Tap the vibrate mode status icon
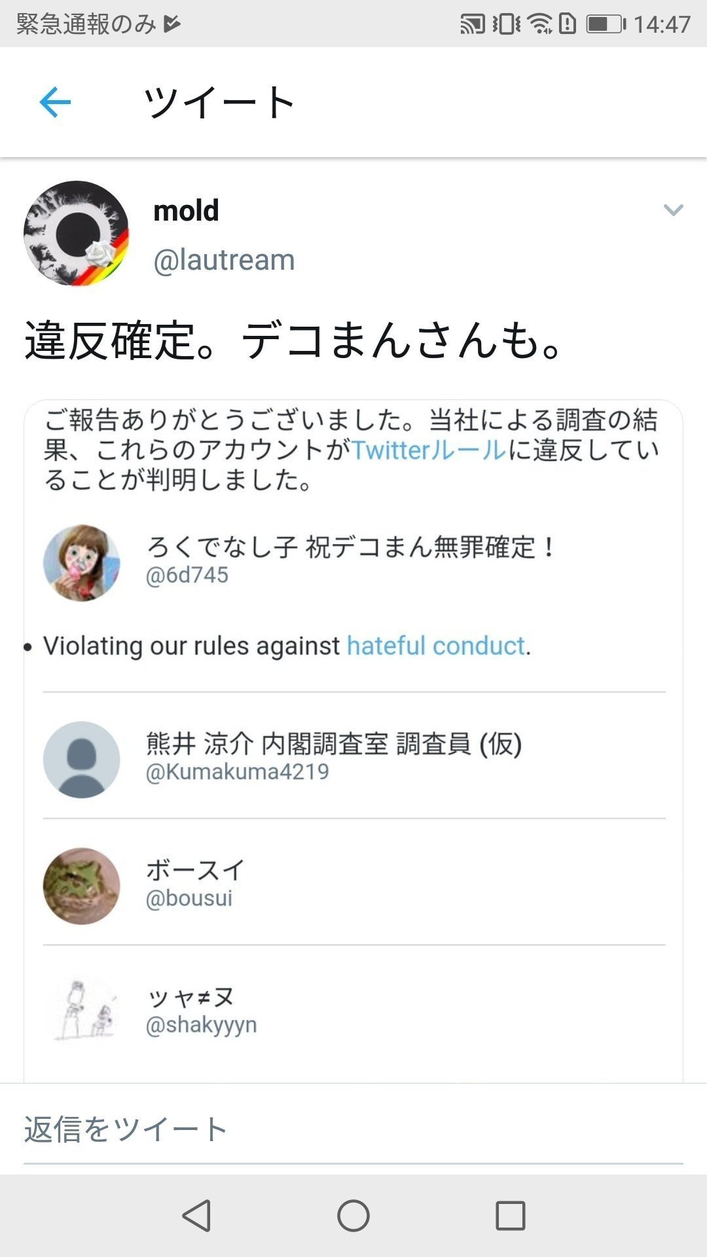 [x=506, y=24]
